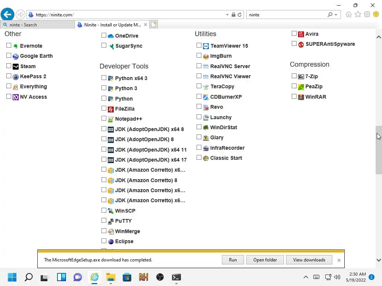Viewport: 382px width, 286px height.
Task: Tick the WinSCP checkbox
Action: click(x=104, y=210)
